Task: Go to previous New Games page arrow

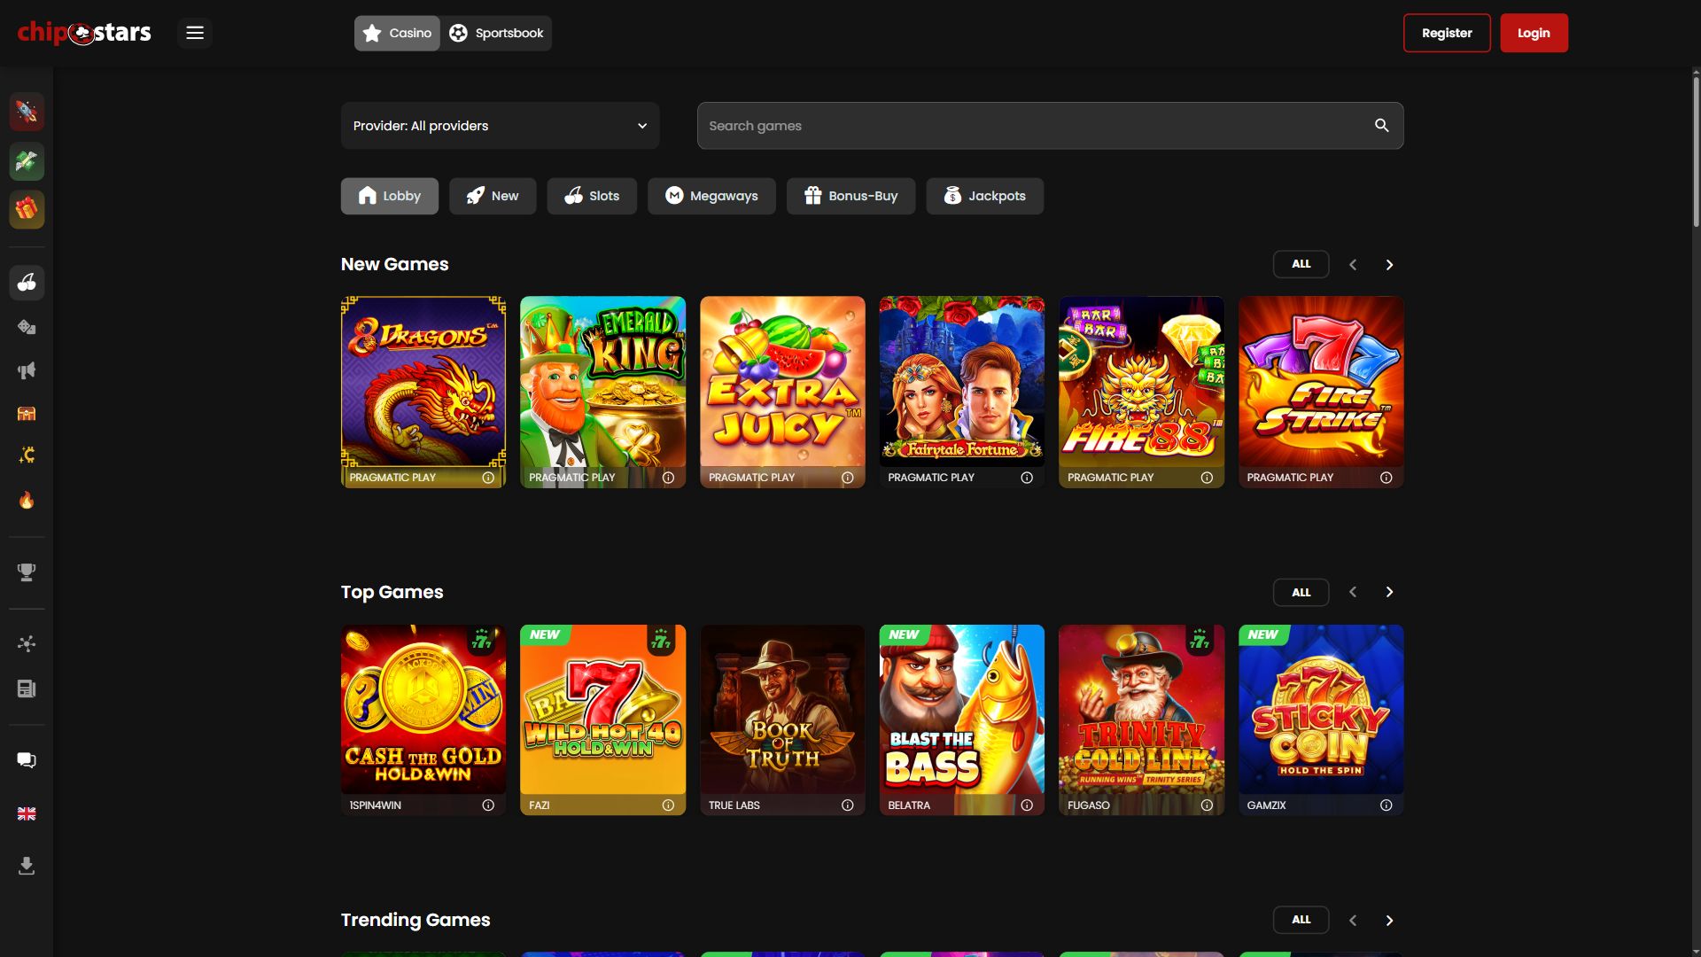Action: (1353, 265)
